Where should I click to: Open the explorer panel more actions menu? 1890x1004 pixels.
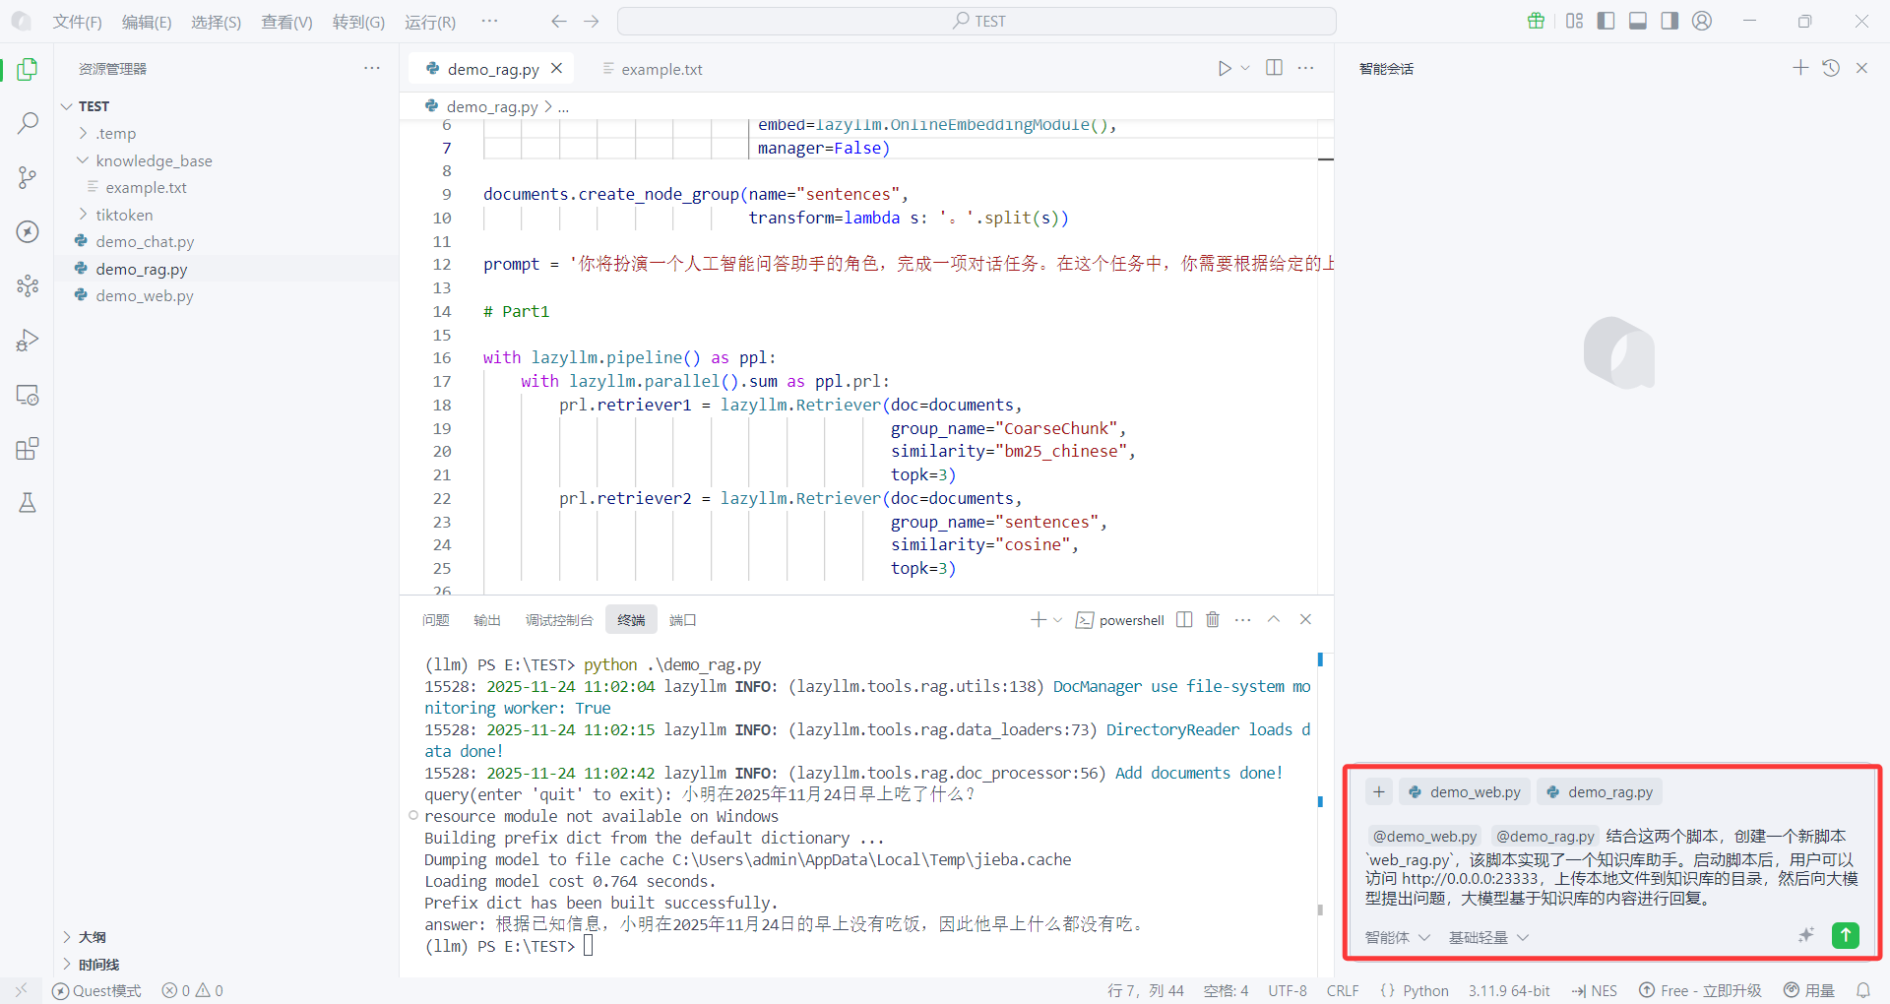(371, 68)
